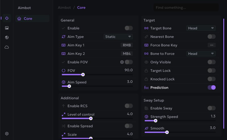Open the globe icon section in sidebar
The height and width of the screenshot is (140, 227).
pyautogui.click(x=7, y=38)
